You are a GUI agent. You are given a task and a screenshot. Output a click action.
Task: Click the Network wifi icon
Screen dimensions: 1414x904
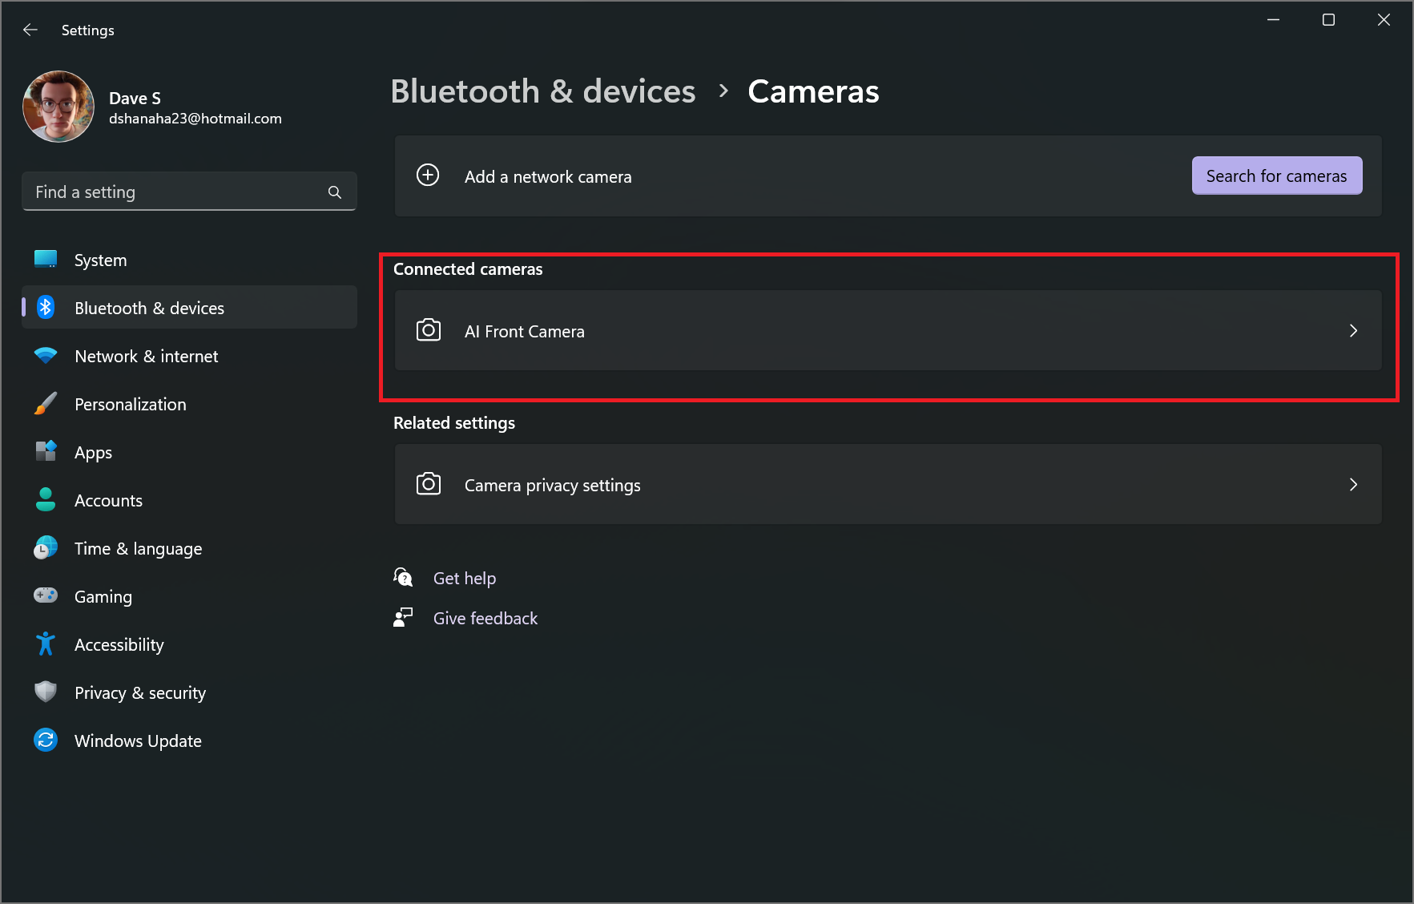46,355
